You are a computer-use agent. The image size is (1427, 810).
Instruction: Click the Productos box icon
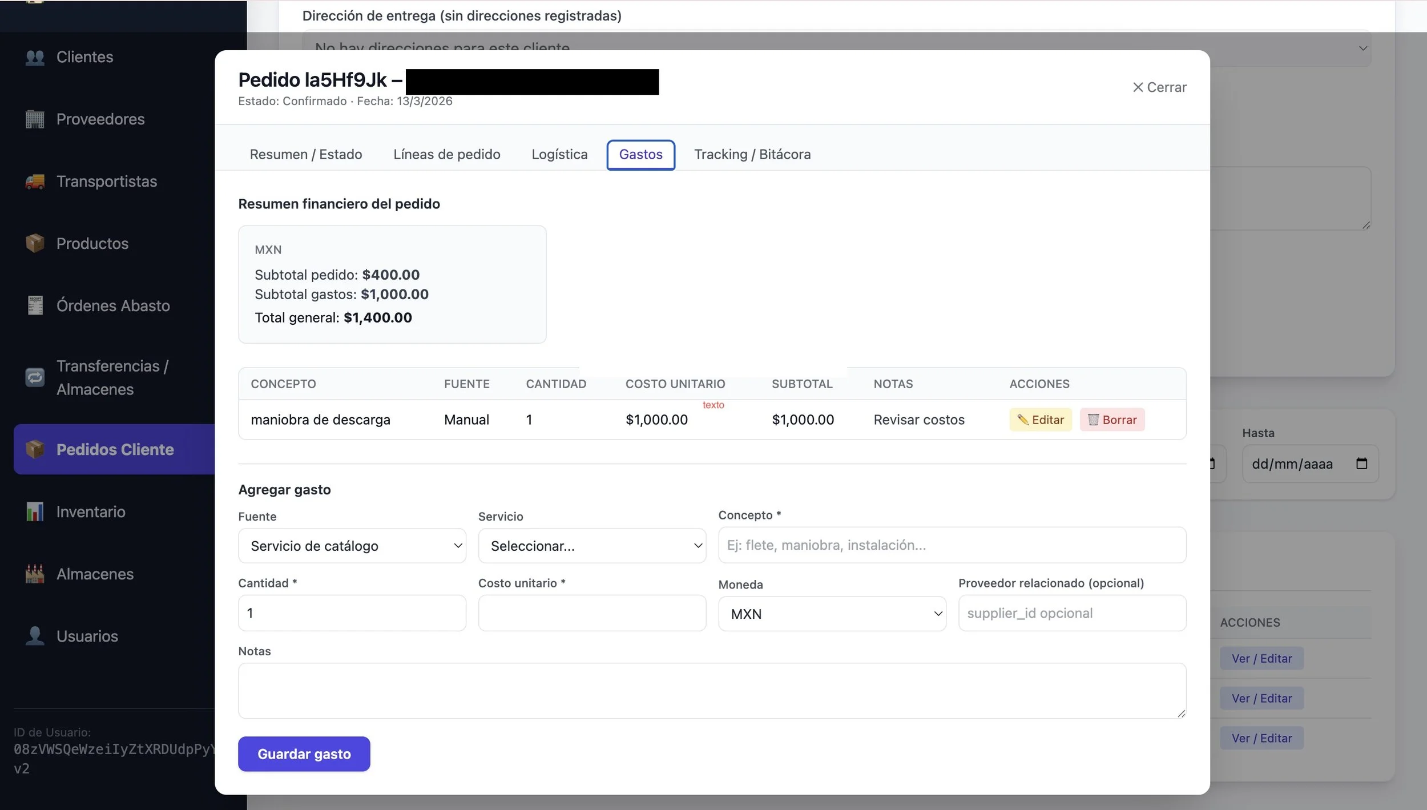click(x=35, y=244)
